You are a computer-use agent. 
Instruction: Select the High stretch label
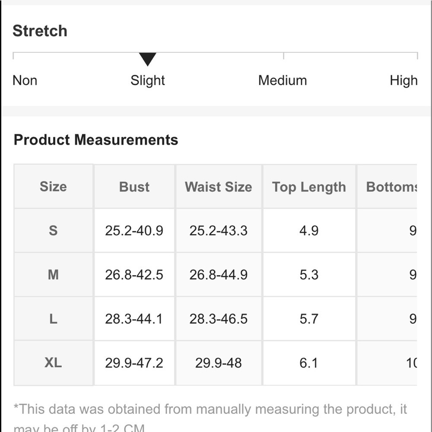click(x=403, y=81)
